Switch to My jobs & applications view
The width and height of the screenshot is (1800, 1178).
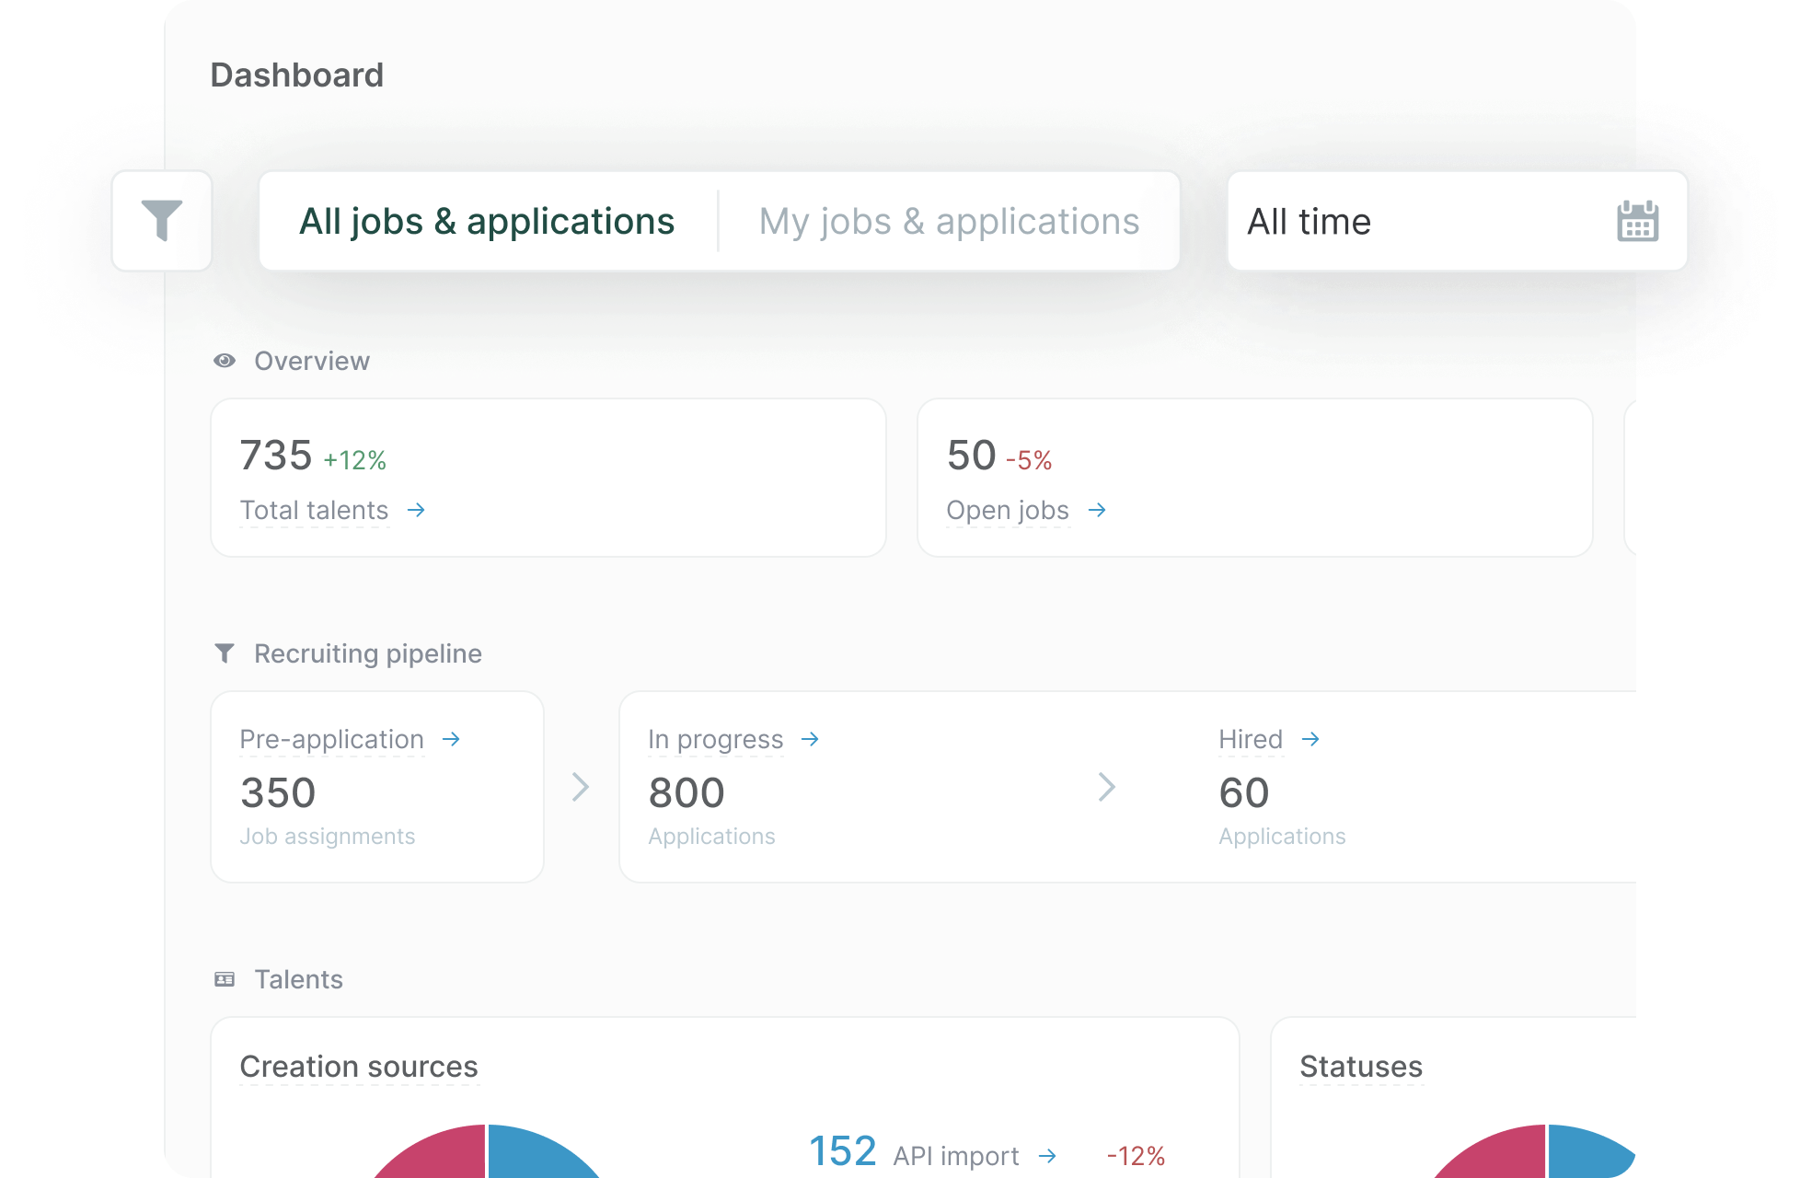point(950,221)
